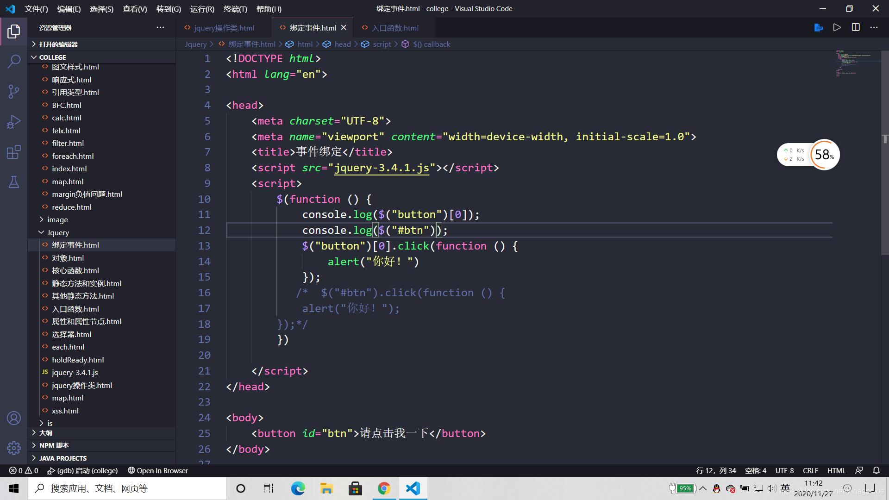Open Microsoft Store from taskbar
Image resolution: width=889 pixels, height=500 pixels.
coord(355,488)
